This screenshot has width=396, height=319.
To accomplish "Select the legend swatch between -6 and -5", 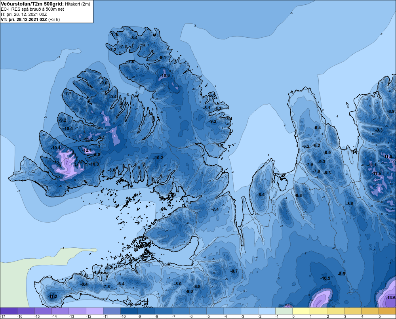I will [198, 311].
